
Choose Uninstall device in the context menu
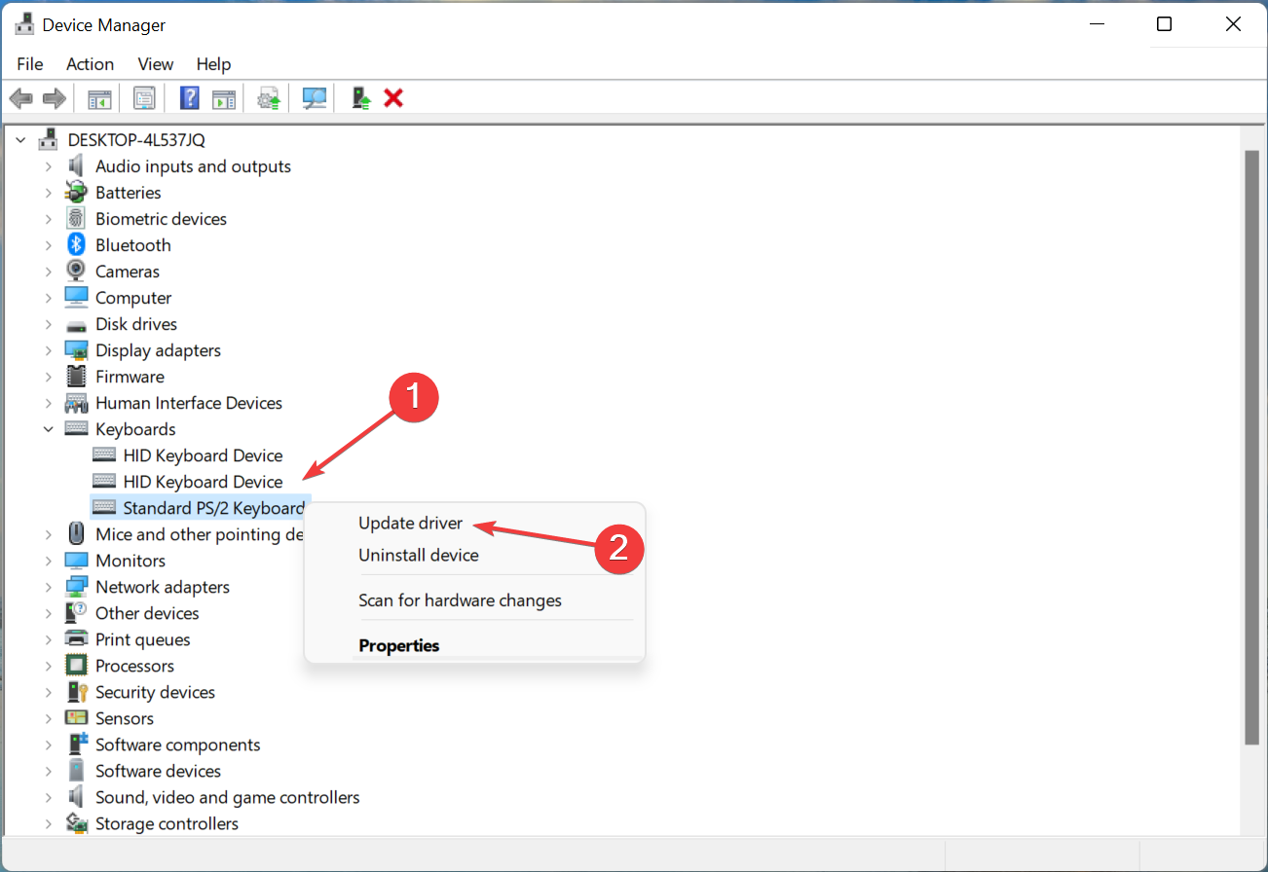[x=419, y=555]
